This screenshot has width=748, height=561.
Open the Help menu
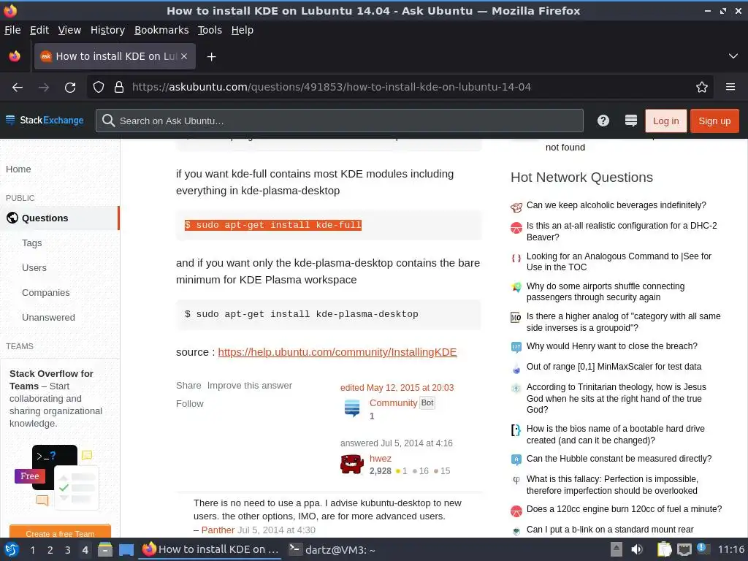[x=243, y=30]
